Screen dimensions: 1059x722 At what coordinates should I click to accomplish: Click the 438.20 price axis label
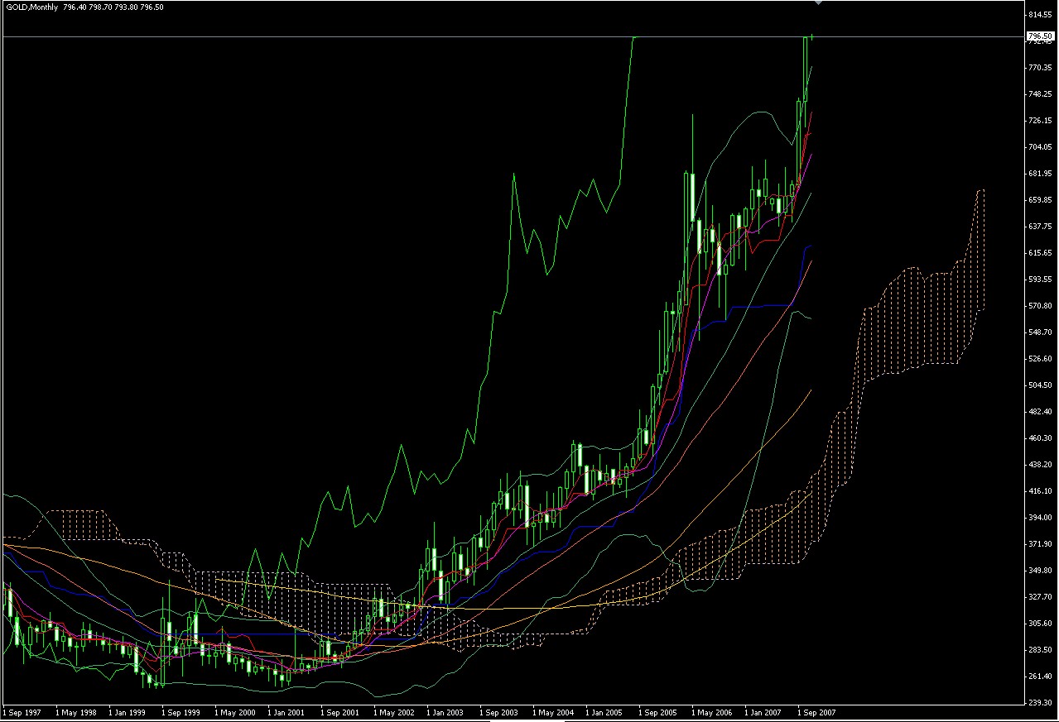pyautogui.click(x=1040, y=465)
